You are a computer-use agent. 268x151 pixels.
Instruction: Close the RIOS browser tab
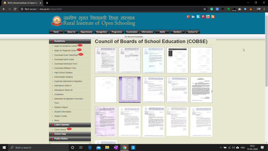tap(40, 3)
